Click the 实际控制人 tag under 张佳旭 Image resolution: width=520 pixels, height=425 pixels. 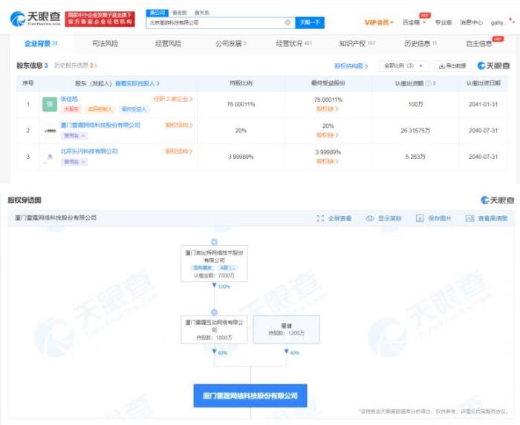tap(100, 109)
